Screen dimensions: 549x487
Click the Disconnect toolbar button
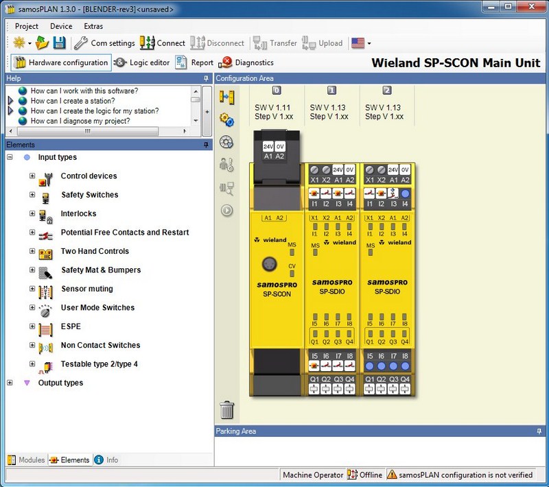tap(217, 43)
